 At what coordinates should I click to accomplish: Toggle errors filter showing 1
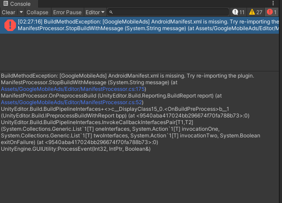pos(271,12)
